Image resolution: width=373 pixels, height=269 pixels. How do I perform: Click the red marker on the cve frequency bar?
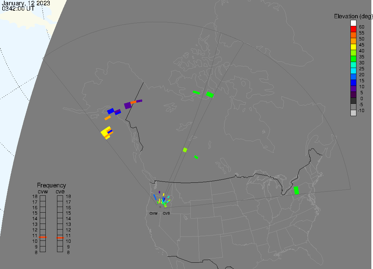[60, 237]
